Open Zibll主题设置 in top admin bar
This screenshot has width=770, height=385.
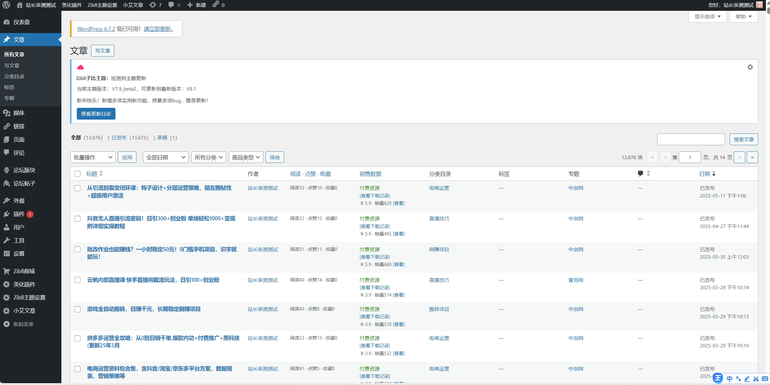(x=102, y=5)
